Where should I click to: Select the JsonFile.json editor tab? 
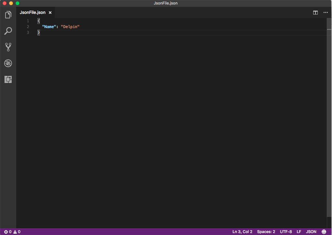35,13
